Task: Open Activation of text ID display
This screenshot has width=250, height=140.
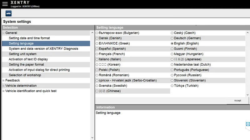Action: (46, 59)
